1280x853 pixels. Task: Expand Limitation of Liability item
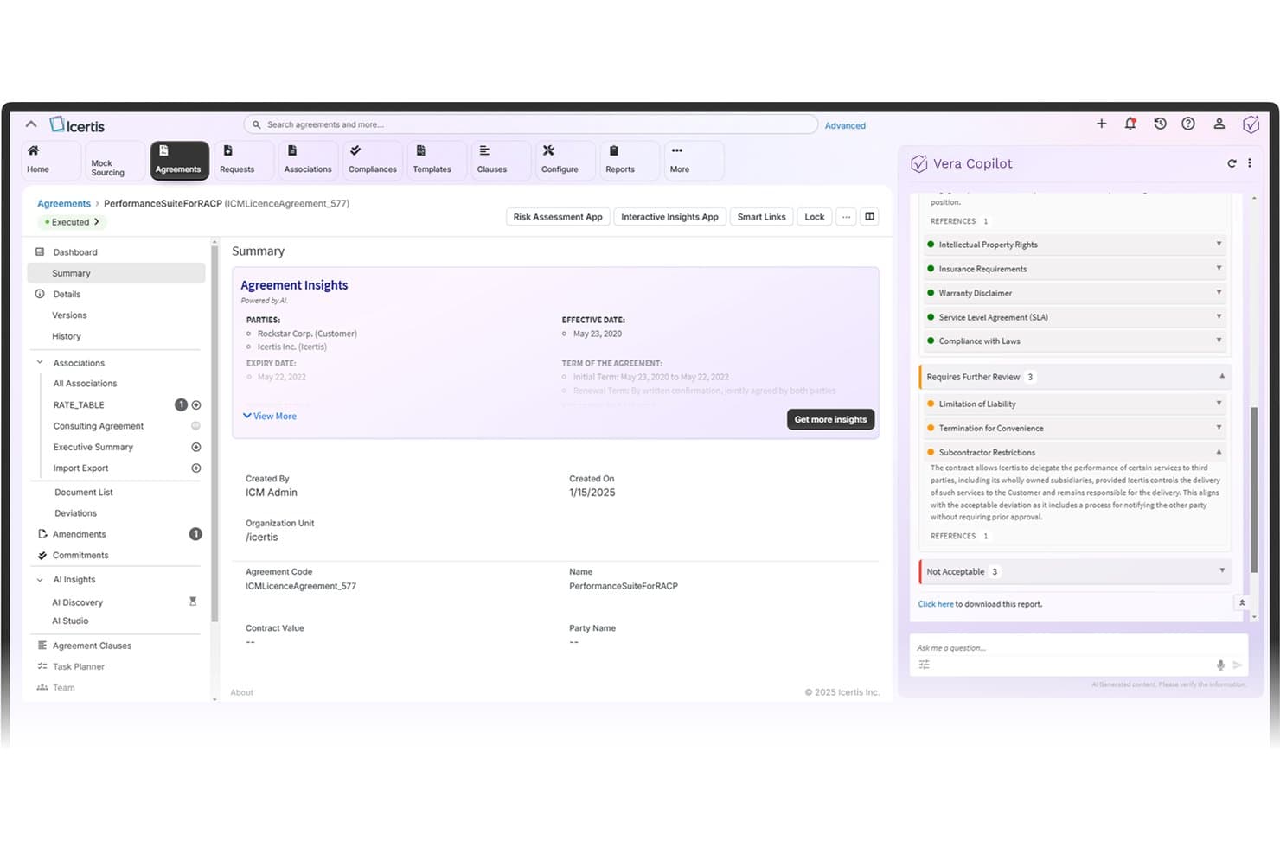coord(1075,404)
